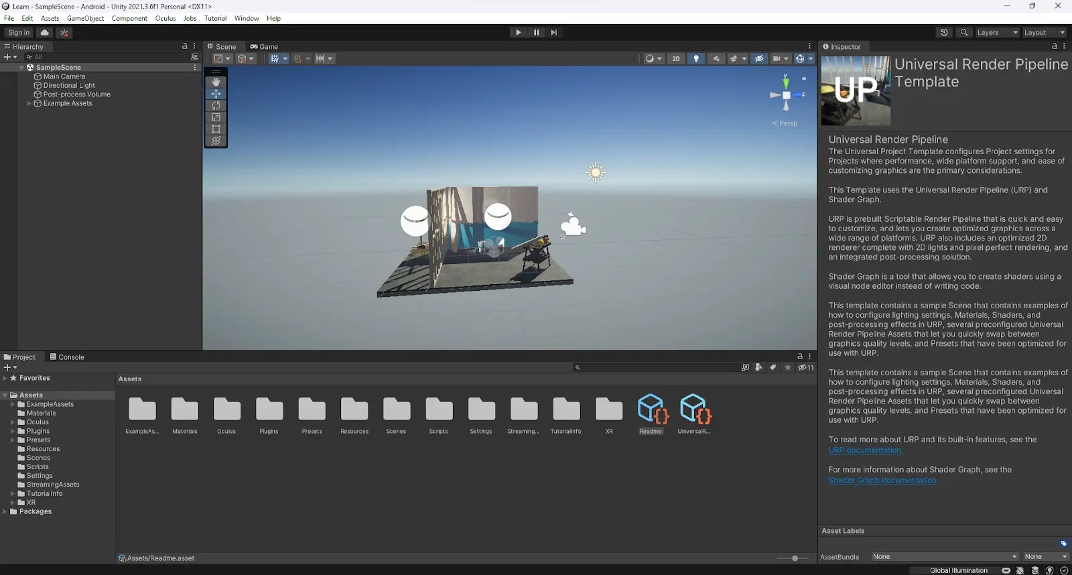This screenshot has width=1072, height=575.
Task: Toggle scene audio mute button
Action: pos(716,58)
